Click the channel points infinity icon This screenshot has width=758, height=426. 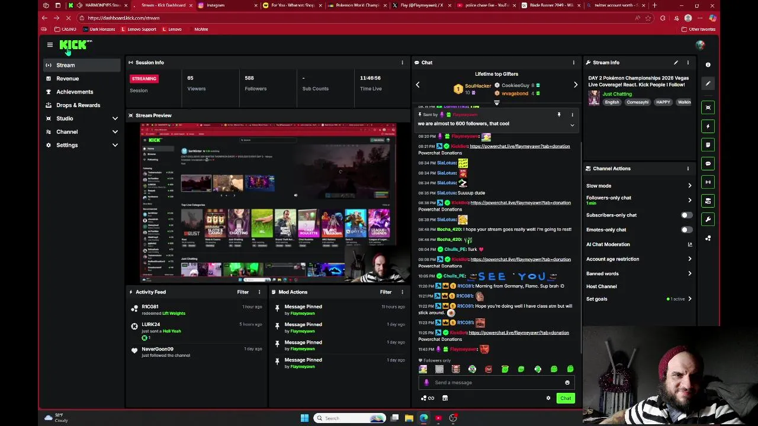428,398
